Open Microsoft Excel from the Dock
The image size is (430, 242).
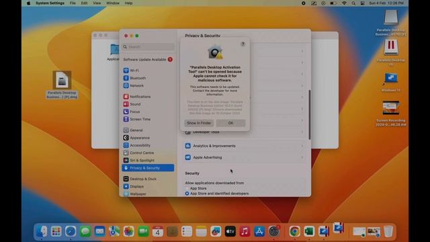(x=309, y=231)
